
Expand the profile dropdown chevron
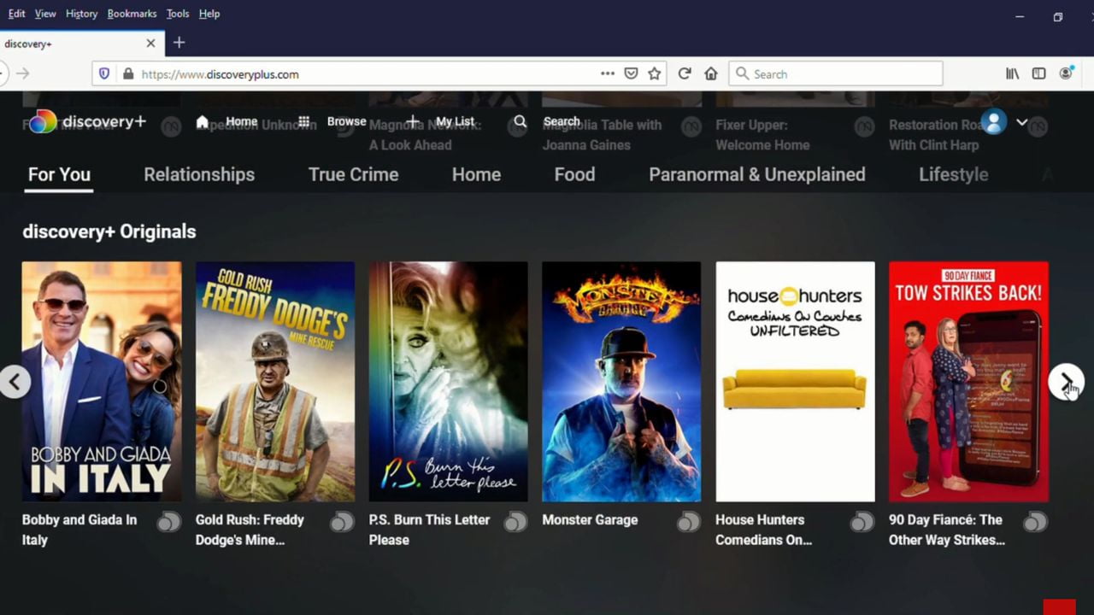(x=1021, y=122)
